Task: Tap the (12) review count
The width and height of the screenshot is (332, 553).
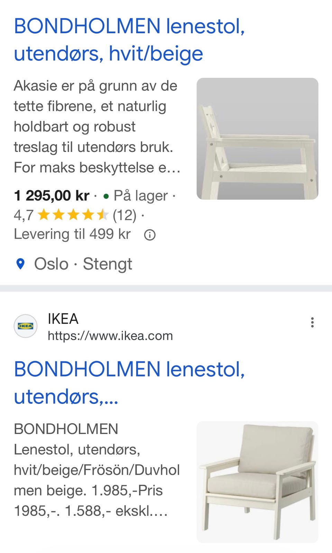Action: tap(124, 215)
